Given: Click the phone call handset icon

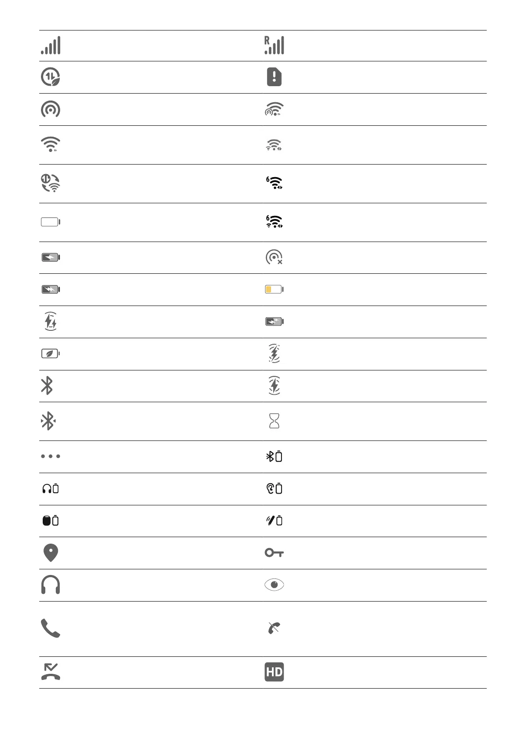Looking at the screenshot, I should pos(51,628).
